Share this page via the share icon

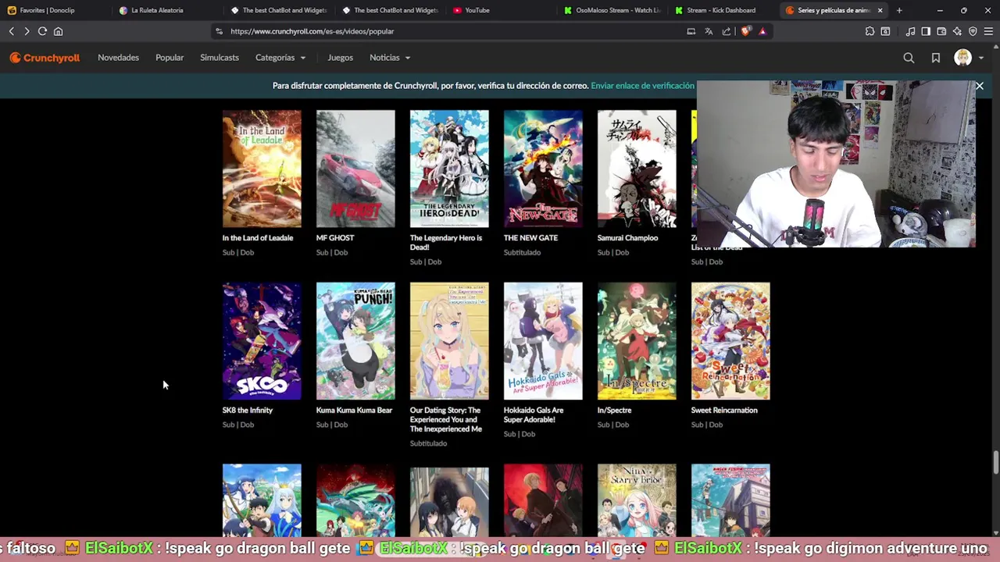tap(727, 31)
